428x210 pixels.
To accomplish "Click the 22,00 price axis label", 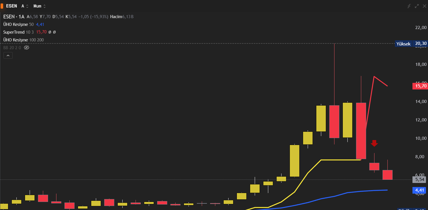I will (421, 27).
